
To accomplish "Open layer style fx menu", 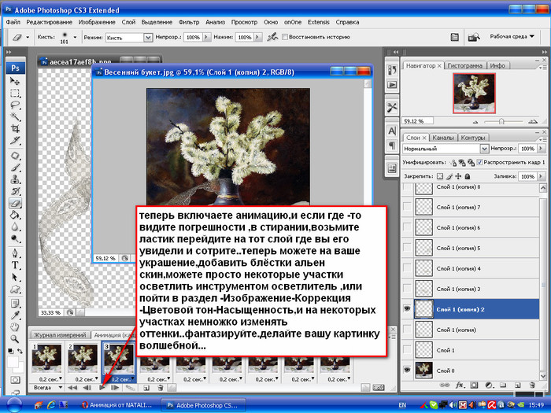I will (x=459, y=385).
